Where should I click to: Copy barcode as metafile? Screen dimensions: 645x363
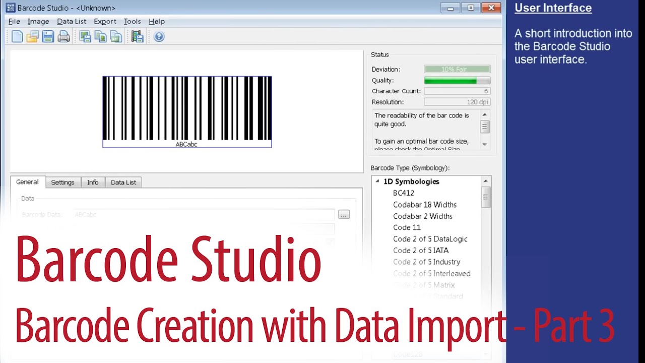pos(116,36)
